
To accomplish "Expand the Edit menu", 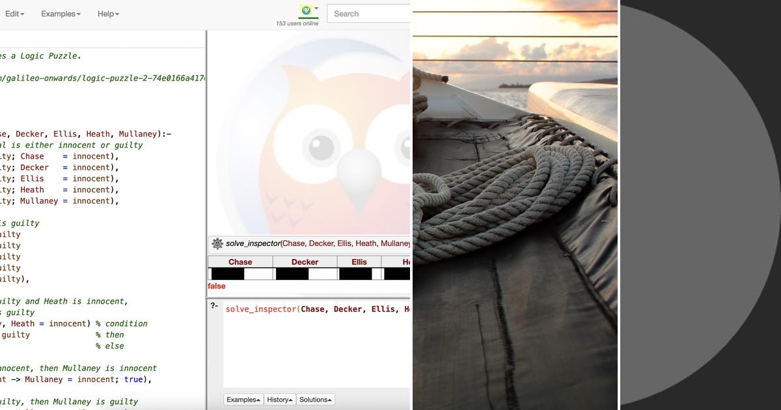I will (14, 13).
